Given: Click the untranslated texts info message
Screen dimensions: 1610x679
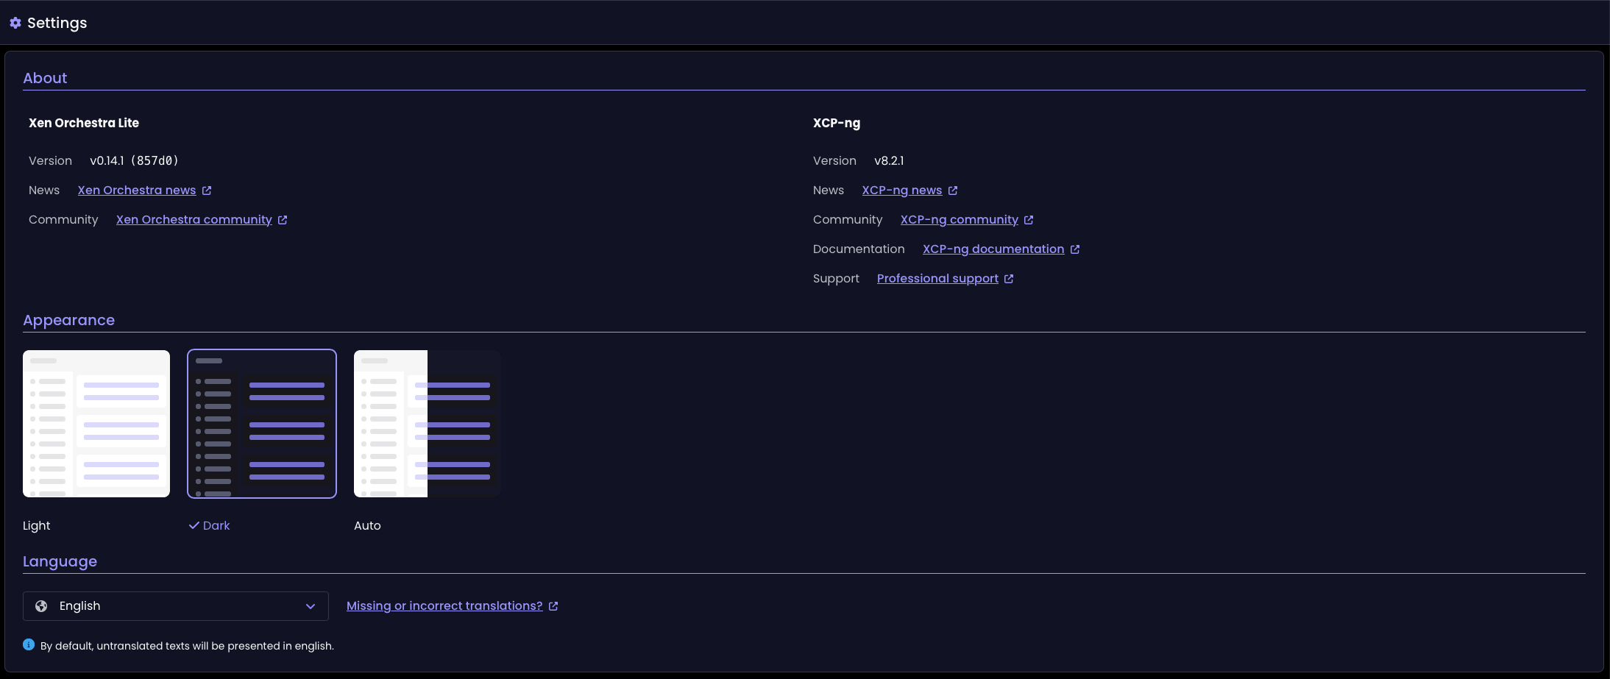Looking at the screenshot, I should [x=187, y=646].
